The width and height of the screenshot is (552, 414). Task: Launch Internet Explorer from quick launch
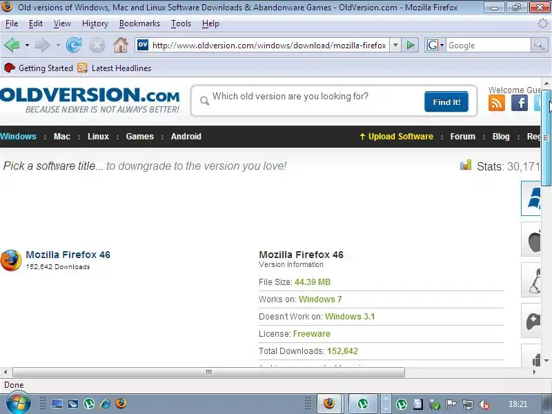click(x=105, y=404)
